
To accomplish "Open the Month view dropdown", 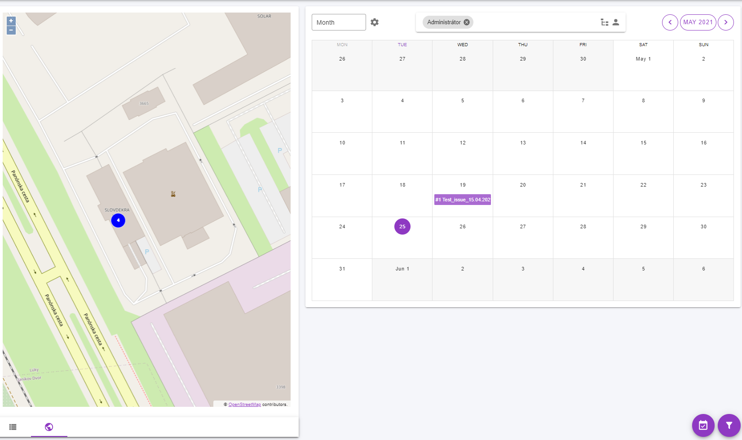I will tap(339, 22).
